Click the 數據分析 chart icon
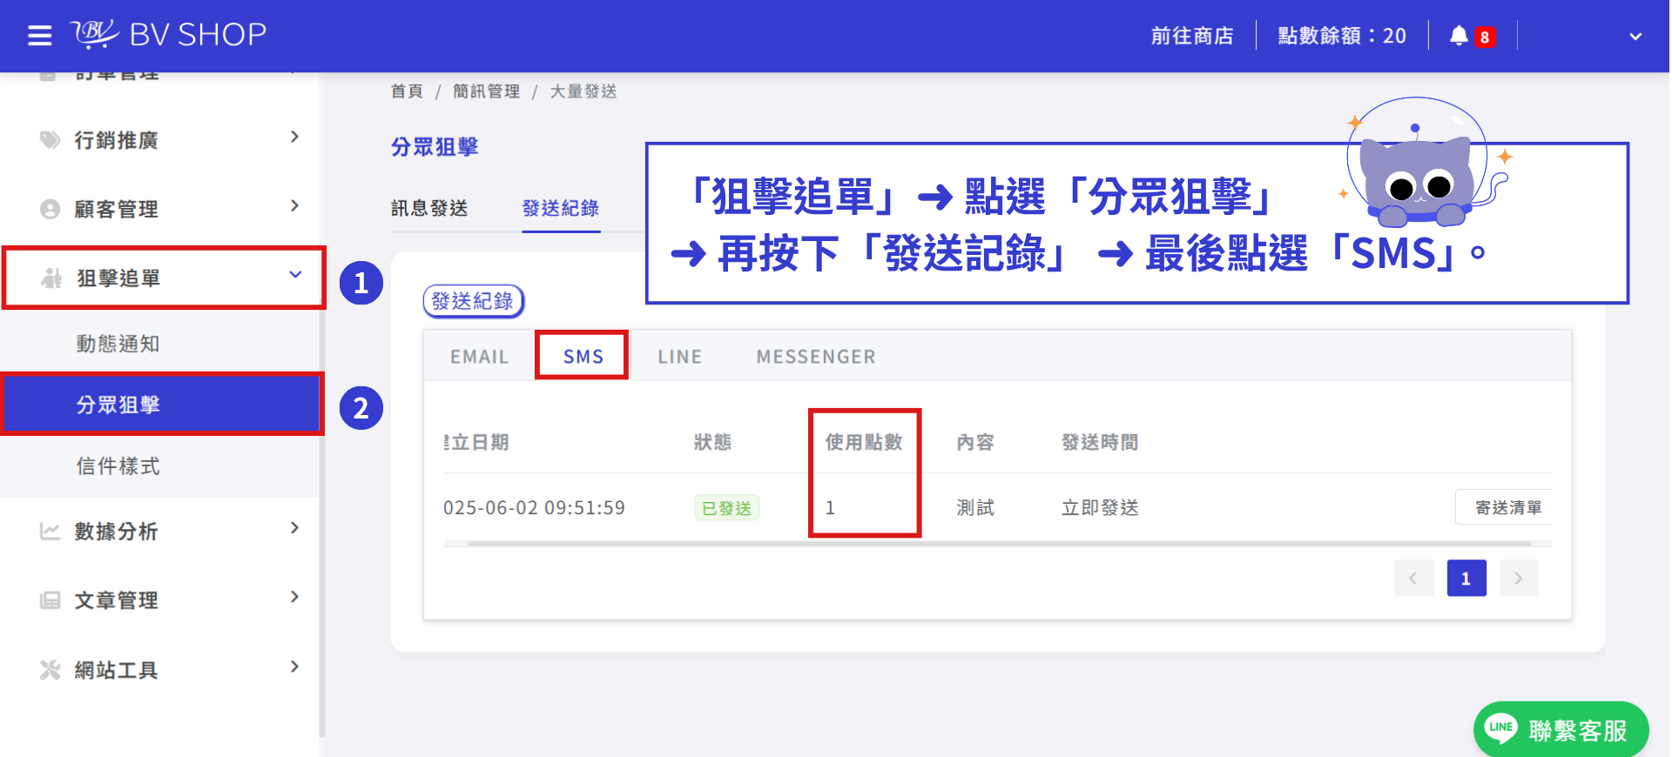The image size is (1672, 757). click(x=51, y=532)
